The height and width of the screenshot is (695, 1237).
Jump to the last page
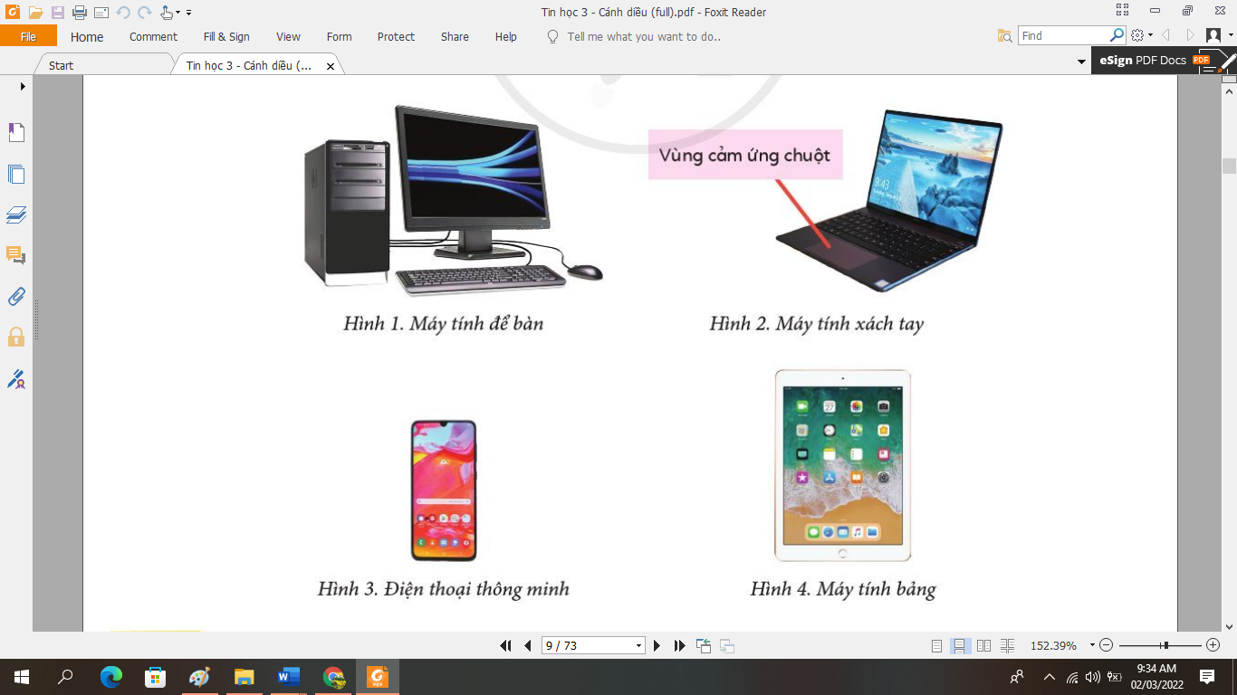click(680, 645)
